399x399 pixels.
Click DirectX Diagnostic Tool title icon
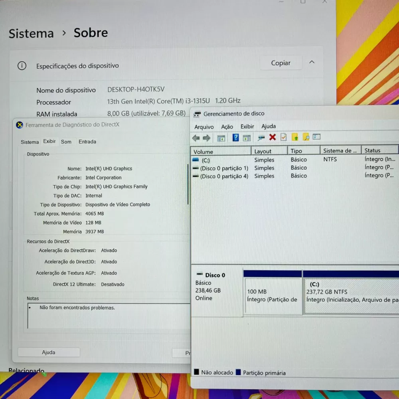pyautogui.click(x=20, y=125)
